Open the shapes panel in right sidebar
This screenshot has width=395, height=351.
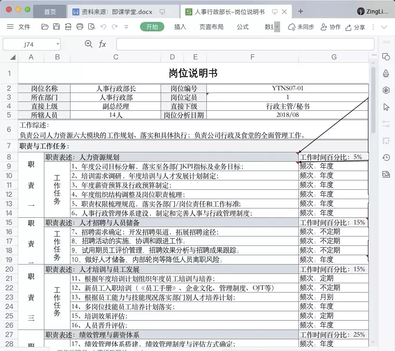click(386, 57)
